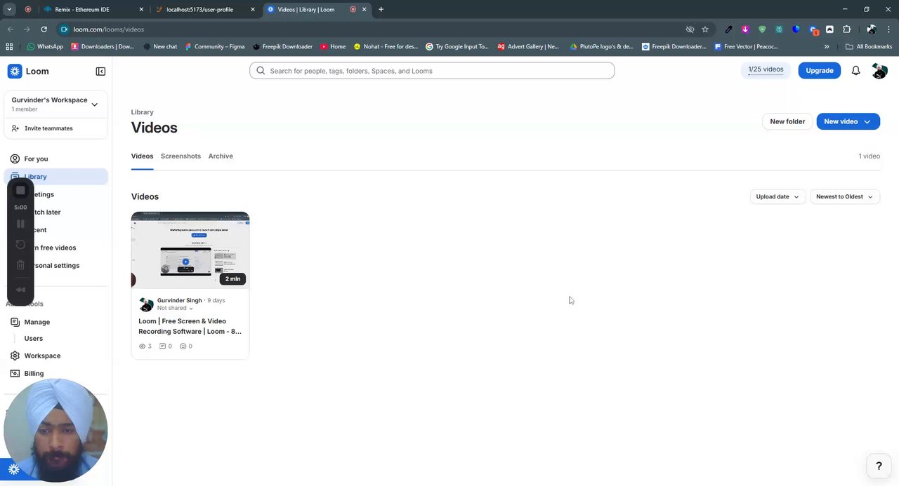Open the Newest to Oldest dropdown
Viewport: 899px width, 486px height.
point(844,197)
